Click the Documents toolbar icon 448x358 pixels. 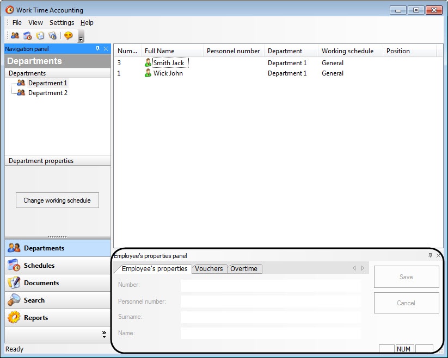[40, 36]
